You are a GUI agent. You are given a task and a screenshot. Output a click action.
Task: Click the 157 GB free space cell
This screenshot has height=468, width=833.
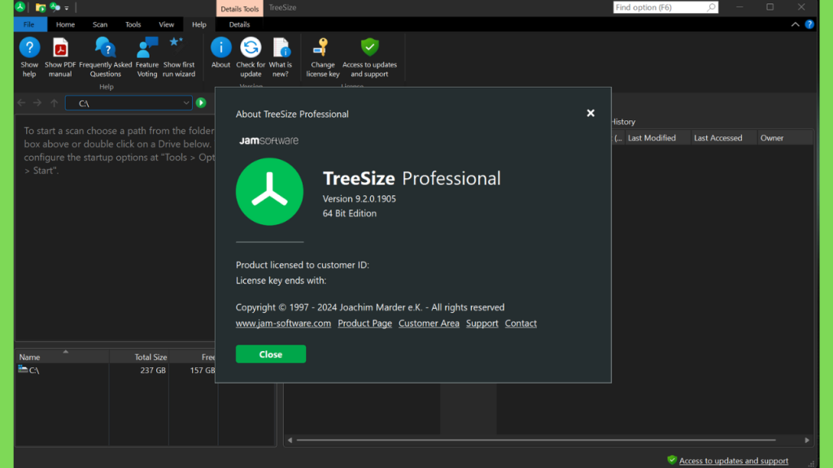[203, 370]
